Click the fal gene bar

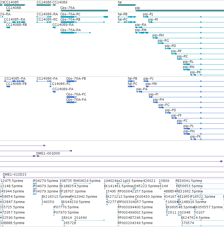(127, 5)
